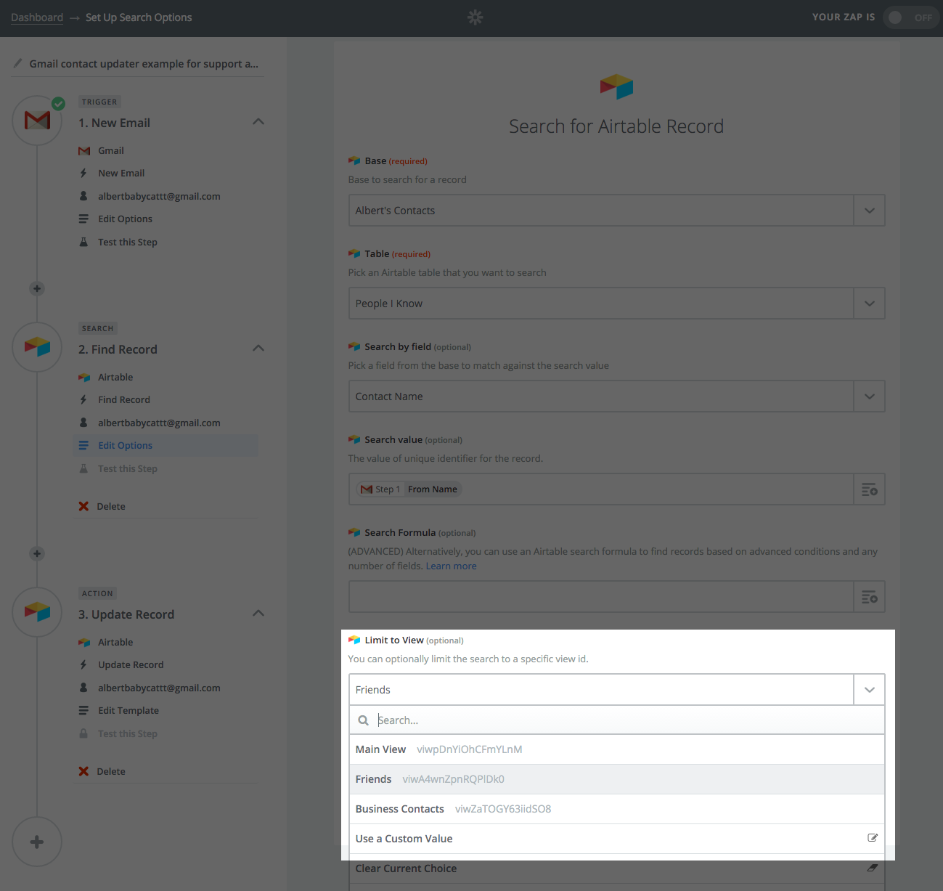The width and height of the screenshot is (943, 891).
Task: Focus the Search box in the view dropdown
Action: point(616,720)
